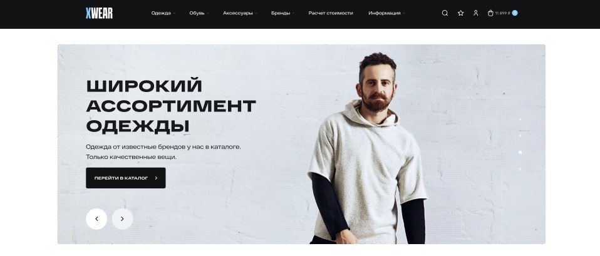
Task: Click the cart total price 11 899
Action: coord(503,13)
